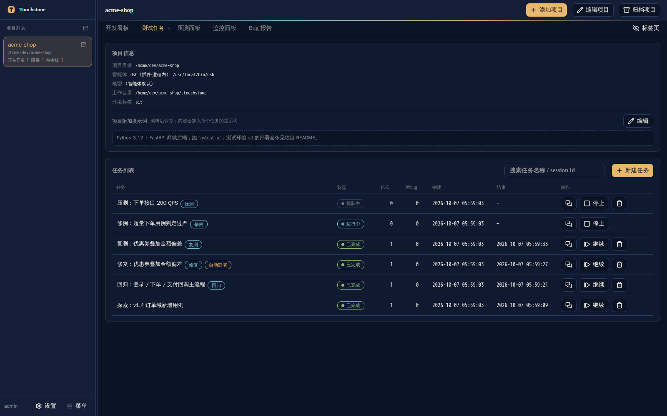This screenshot has width=667, height=416.
Task: Click the 环境标签 value sit
Action: click(x=139, y=102)
